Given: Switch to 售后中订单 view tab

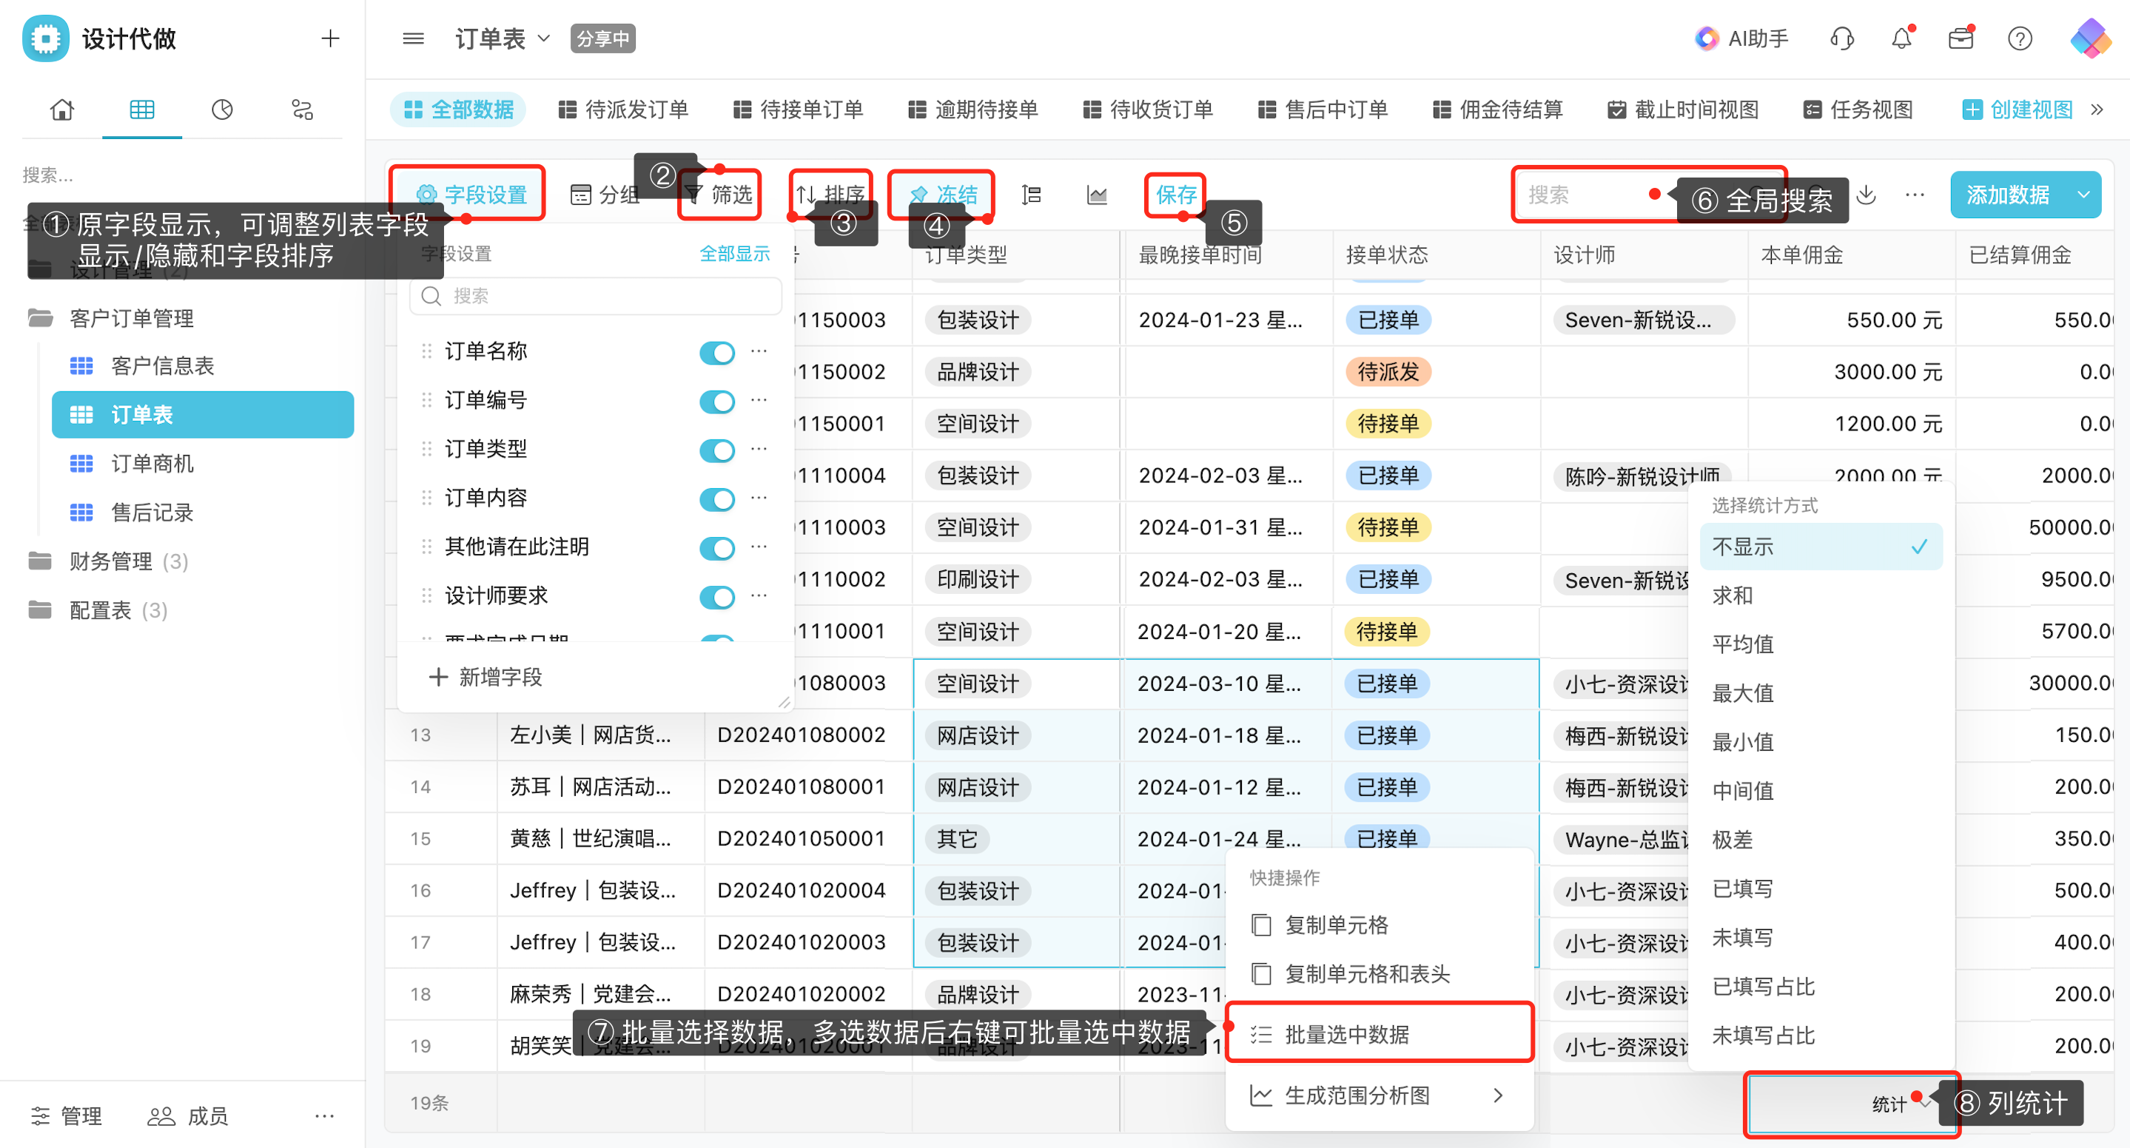Looking at the screenshot, I should coord(1323,109).
